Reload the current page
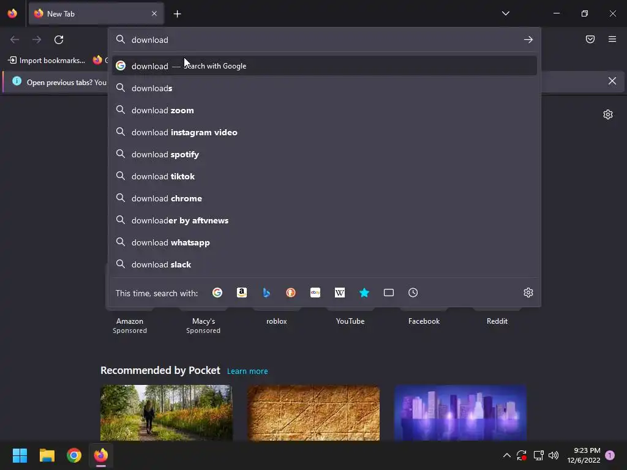 (x=59, y=40)
